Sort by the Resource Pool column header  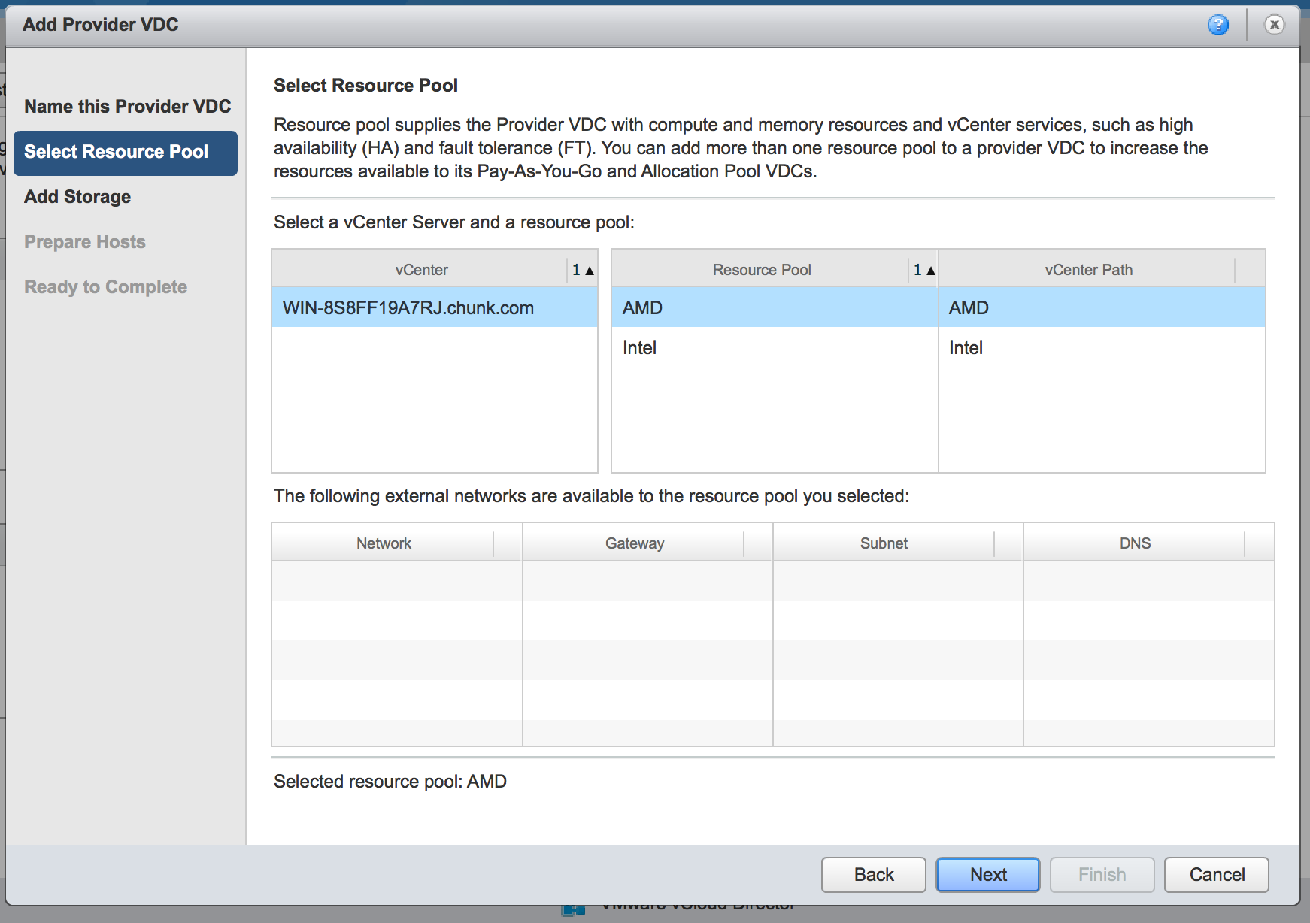tap(761, 270)
